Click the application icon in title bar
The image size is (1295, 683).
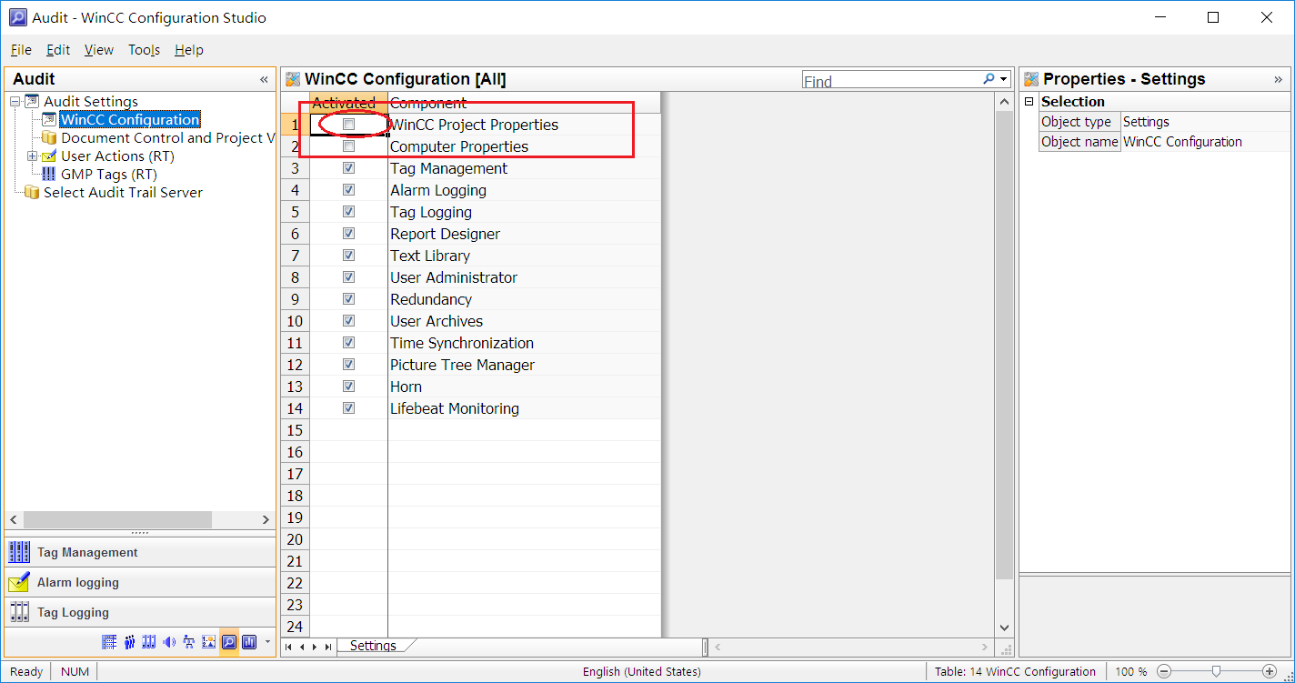[17, 17]
